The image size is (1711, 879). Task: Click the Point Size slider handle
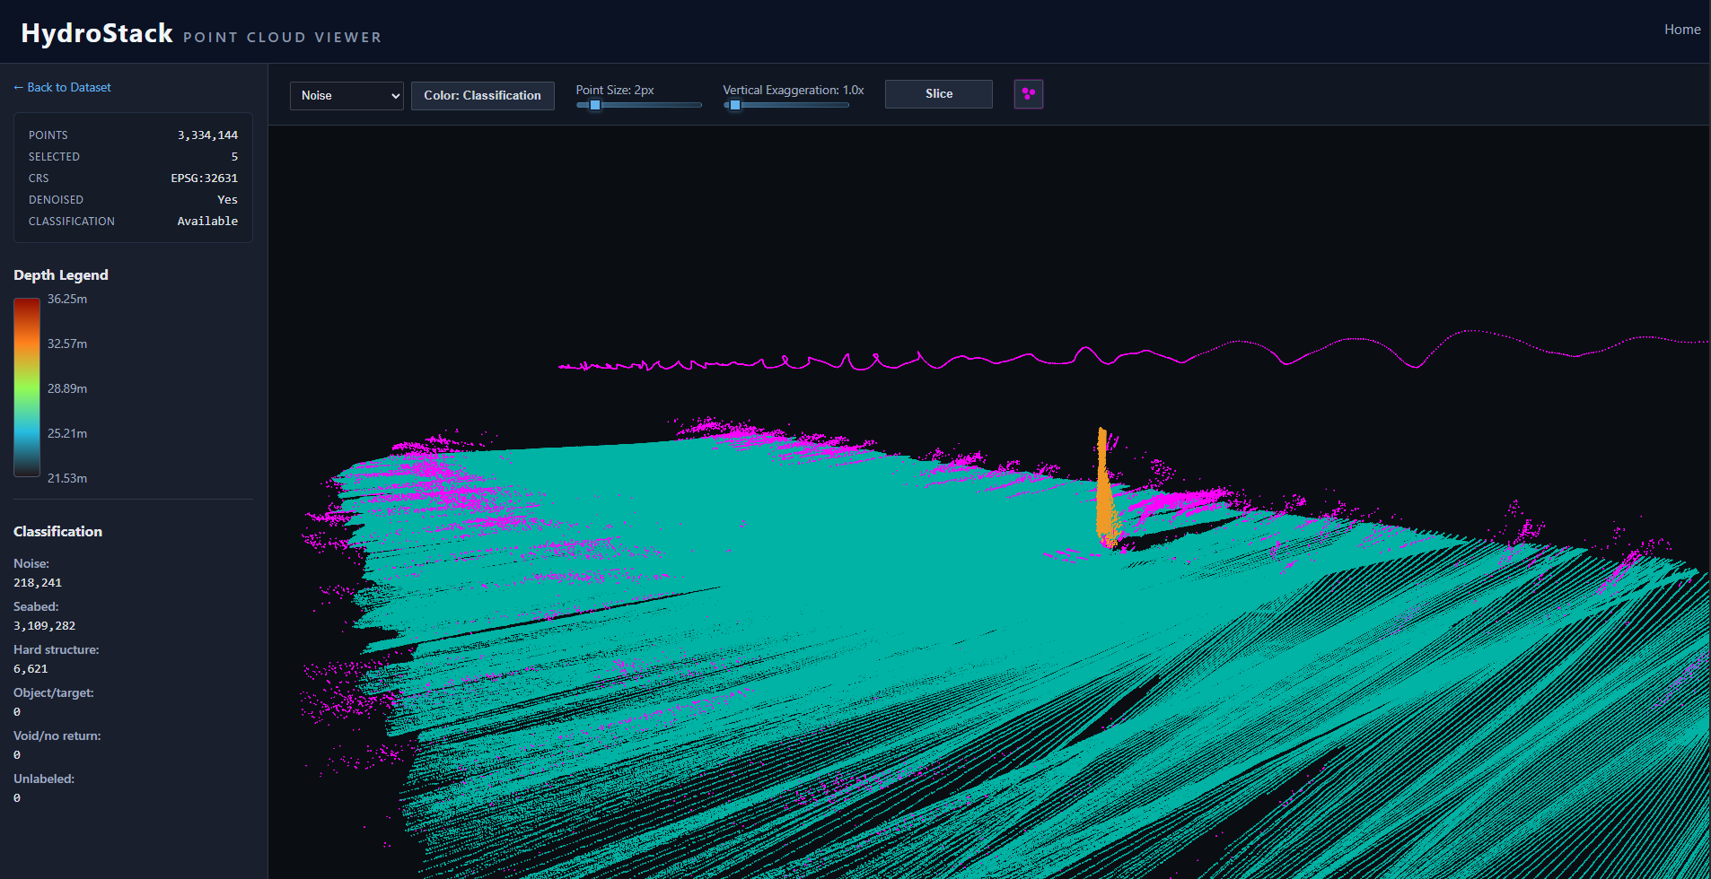pyautogui.click(x=593, y=105)
